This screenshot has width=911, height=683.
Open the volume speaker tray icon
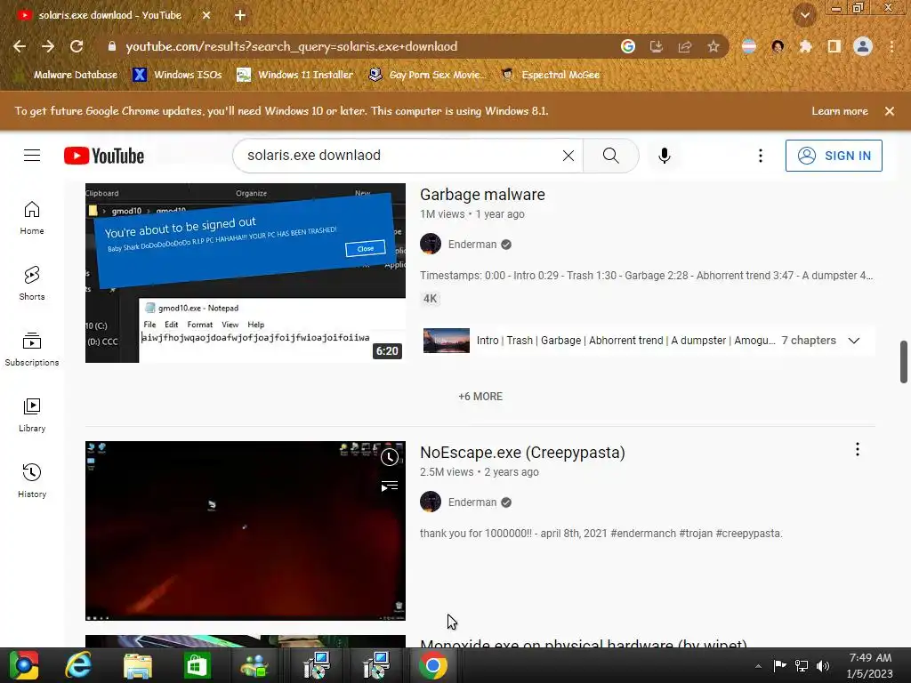click(823, 665)
